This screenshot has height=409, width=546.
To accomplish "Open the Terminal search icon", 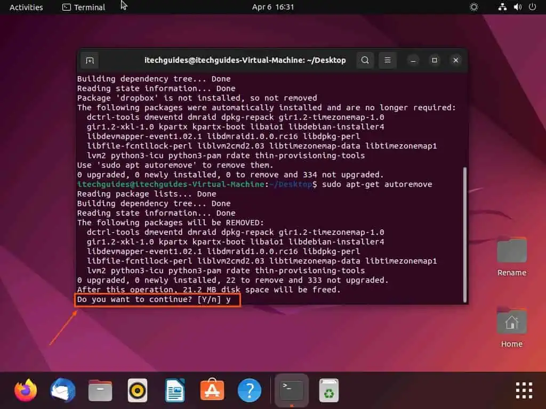I will pos(365,60).
